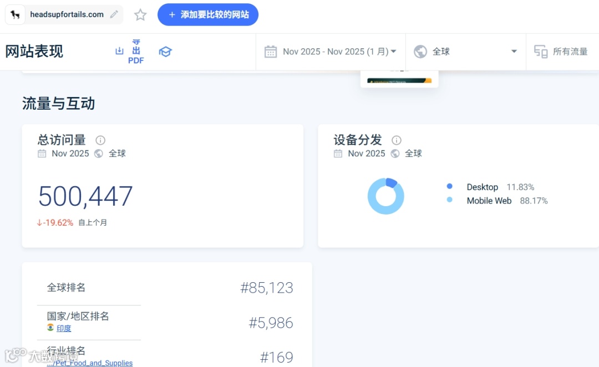Image resolution: width=599 pixels, height=367 pixels.
Task: Open the 所有流量 traffic filter
Action: [562, 52]
